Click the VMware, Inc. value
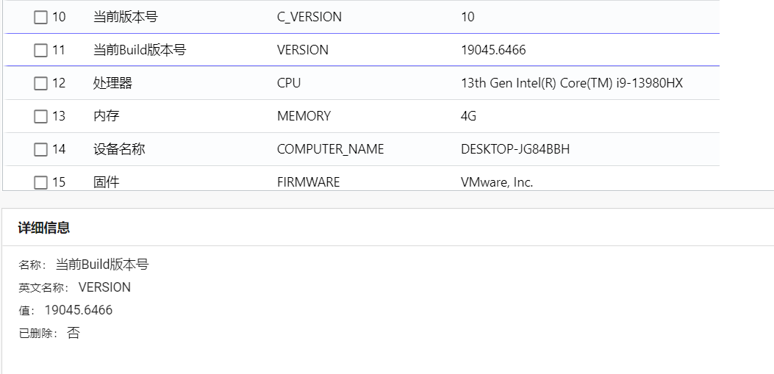Screen dimensions: 774x374 (497, 182)
